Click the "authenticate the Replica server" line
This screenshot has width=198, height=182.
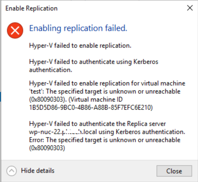(97, 124)
